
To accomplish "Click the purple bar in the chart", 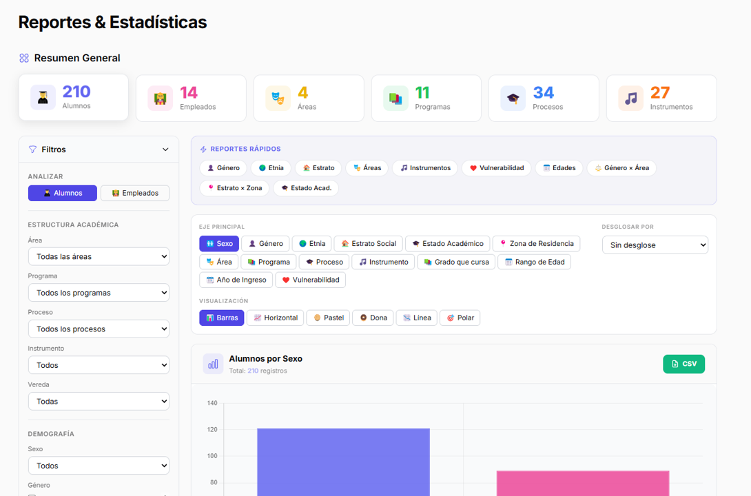I will point(342,462).
